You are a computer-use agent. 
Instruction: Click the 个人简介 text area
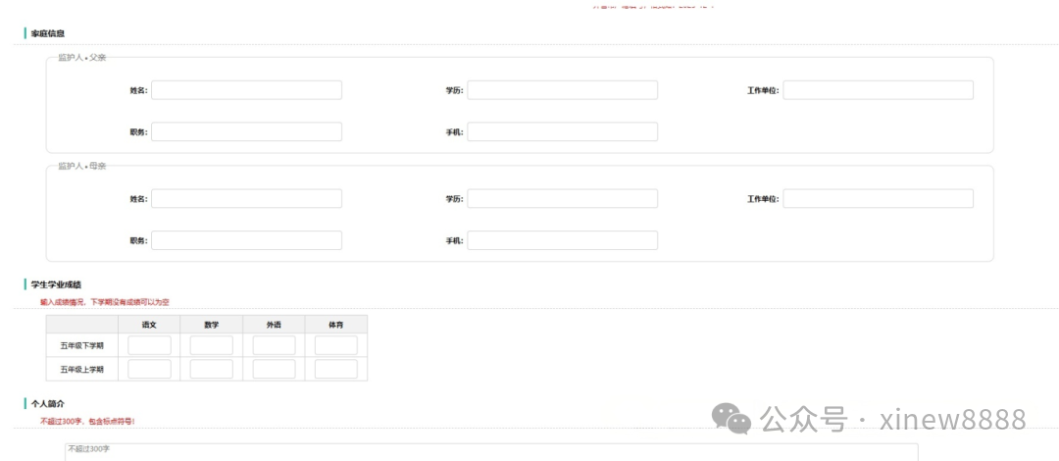click(x=490, y=451)
